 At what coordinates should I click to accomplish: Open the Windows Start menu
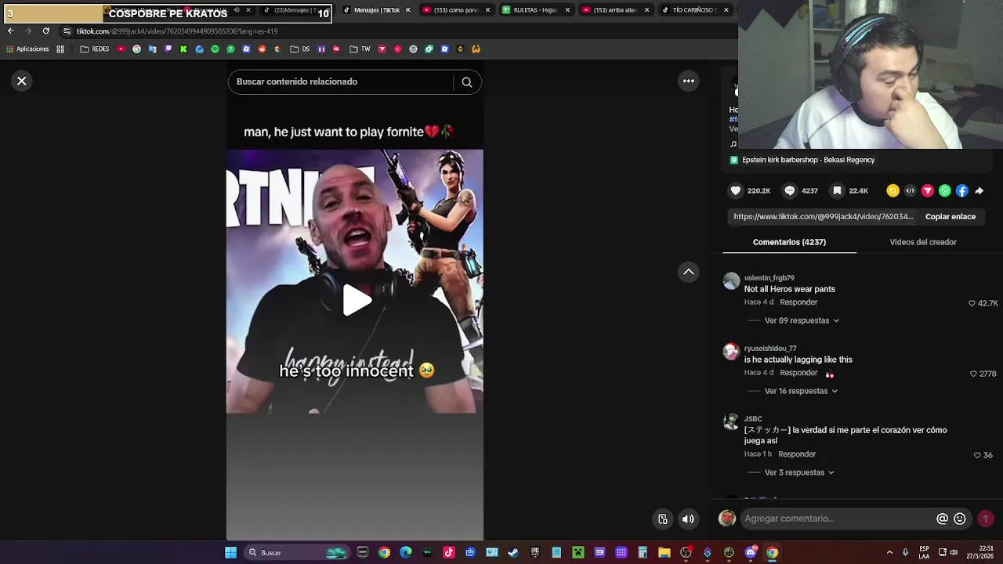(x=230, y=552)
